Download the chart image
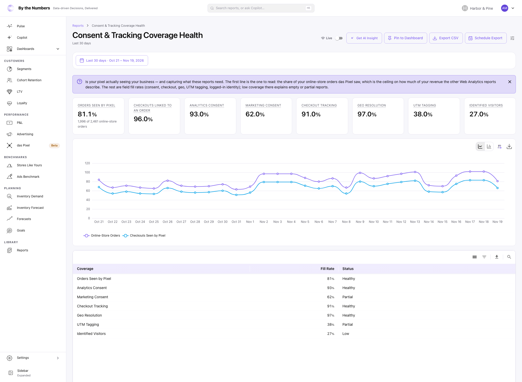Image resolution: width=522 pixels, height=382 pixels. [x=509, y=146]
